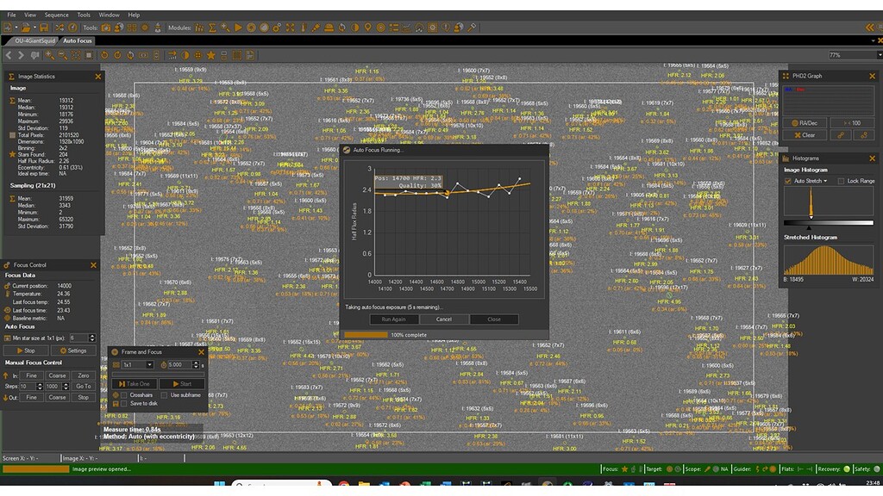This screenshot has width=883, height=496.
Task: Enable the Use subframe checkbox
Action: (x=164, y=394)
